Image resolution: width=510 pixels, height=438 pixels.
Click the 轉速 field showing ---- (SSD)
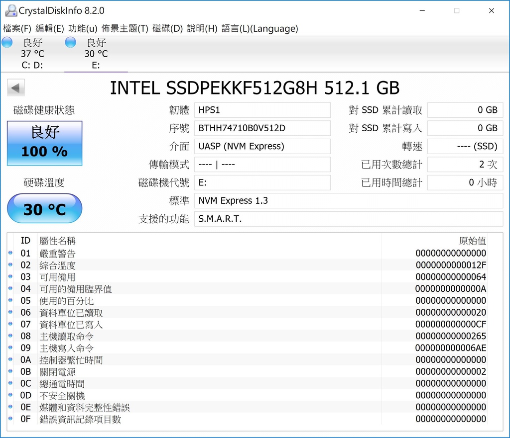465,147
